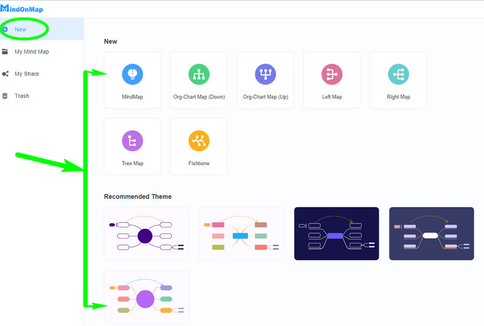Go to My Mind Map
The image size is (484, 326).
pos(31,51)
